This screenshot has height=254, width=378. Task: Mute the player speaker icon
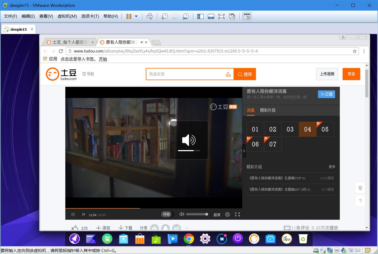tap(182, 214)
